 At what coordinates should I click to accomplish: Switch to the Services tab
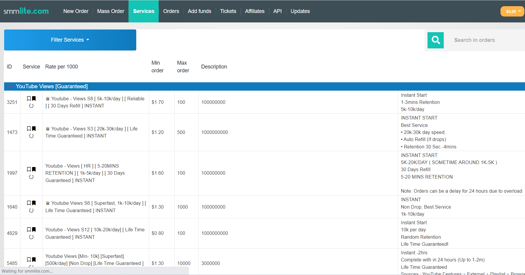(144, 11)
